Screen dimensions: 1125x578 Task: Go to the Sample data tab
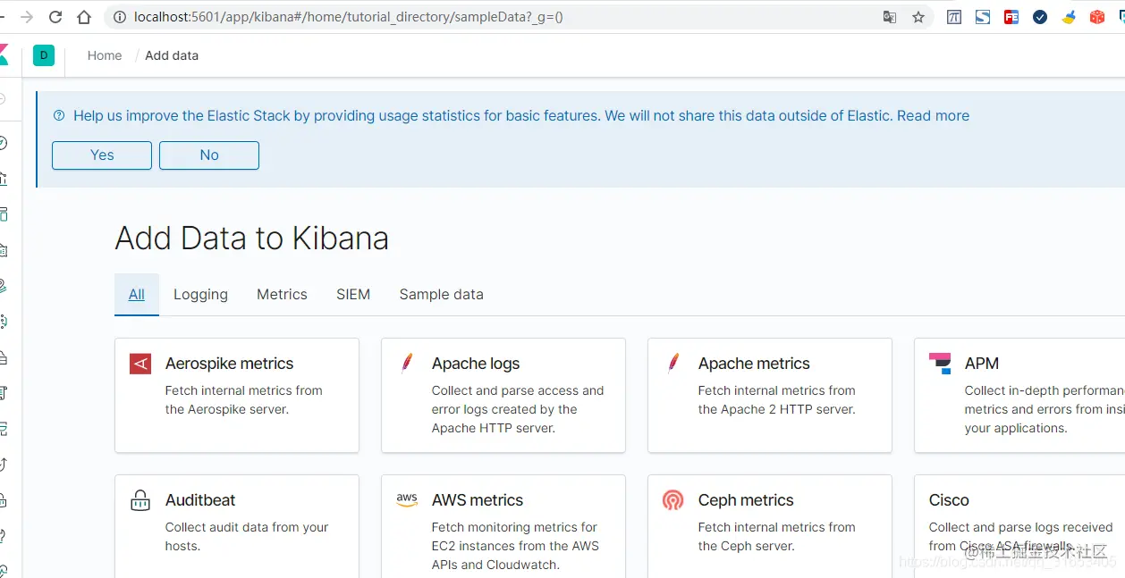click(441, 295)
